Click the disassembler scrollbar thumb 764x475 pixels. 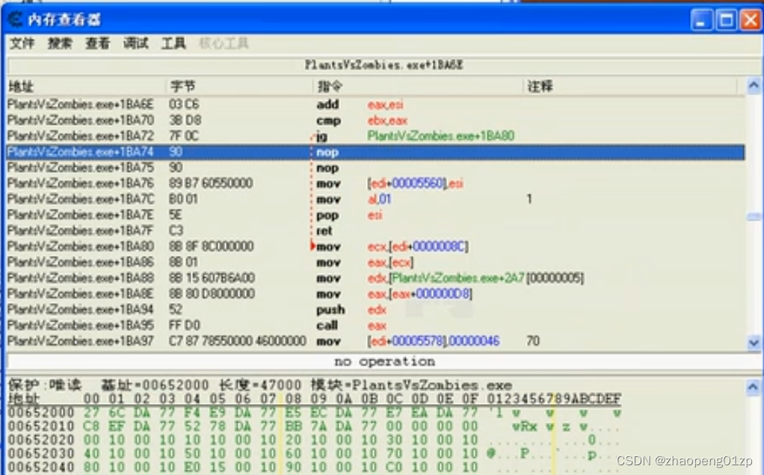(x=754, y=216)
